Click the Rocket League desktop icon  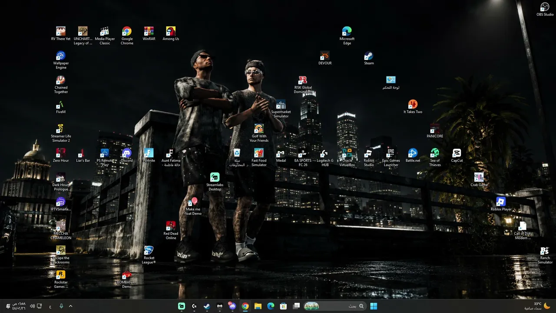click(x=149, y=255)
